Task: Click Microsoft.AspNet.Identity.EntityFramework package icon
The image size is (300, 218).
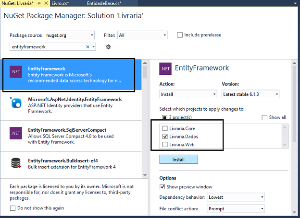Action: (16, 103)
